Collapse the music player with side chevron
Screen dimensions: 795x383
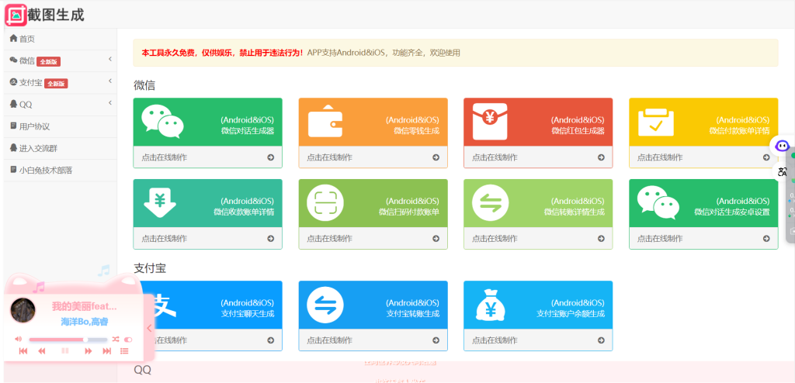click(149, 328)
